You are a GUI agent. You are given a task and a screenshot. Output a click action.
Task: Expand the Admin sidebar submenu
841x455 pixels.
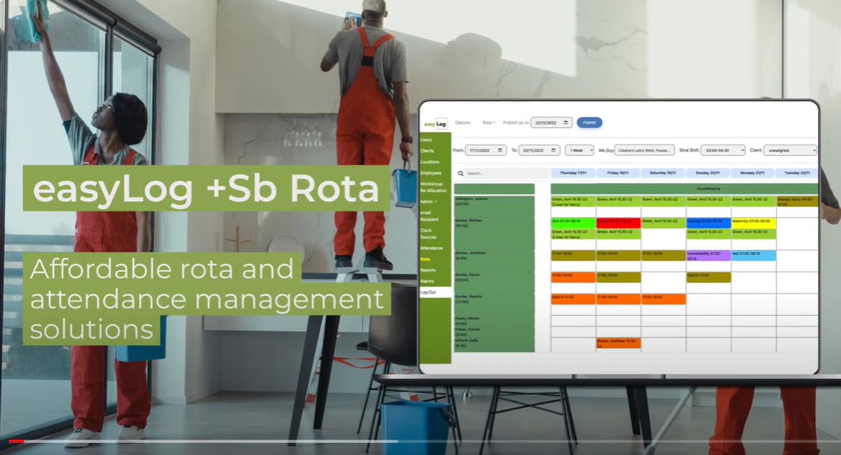[x=429, y=202]
